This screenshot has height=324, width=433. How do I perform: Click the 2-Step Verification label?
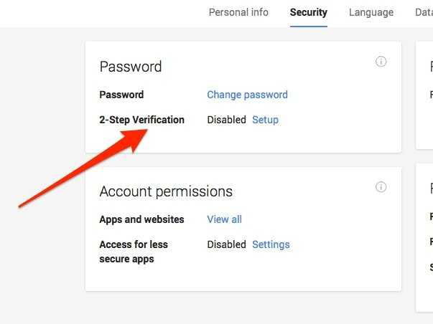click(141, 120)
